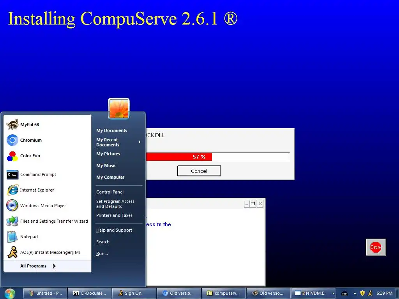Switch to untitled Paint taskbar button
The width and height of the screenshot is (399, 299).
click(x=45, y=293)
